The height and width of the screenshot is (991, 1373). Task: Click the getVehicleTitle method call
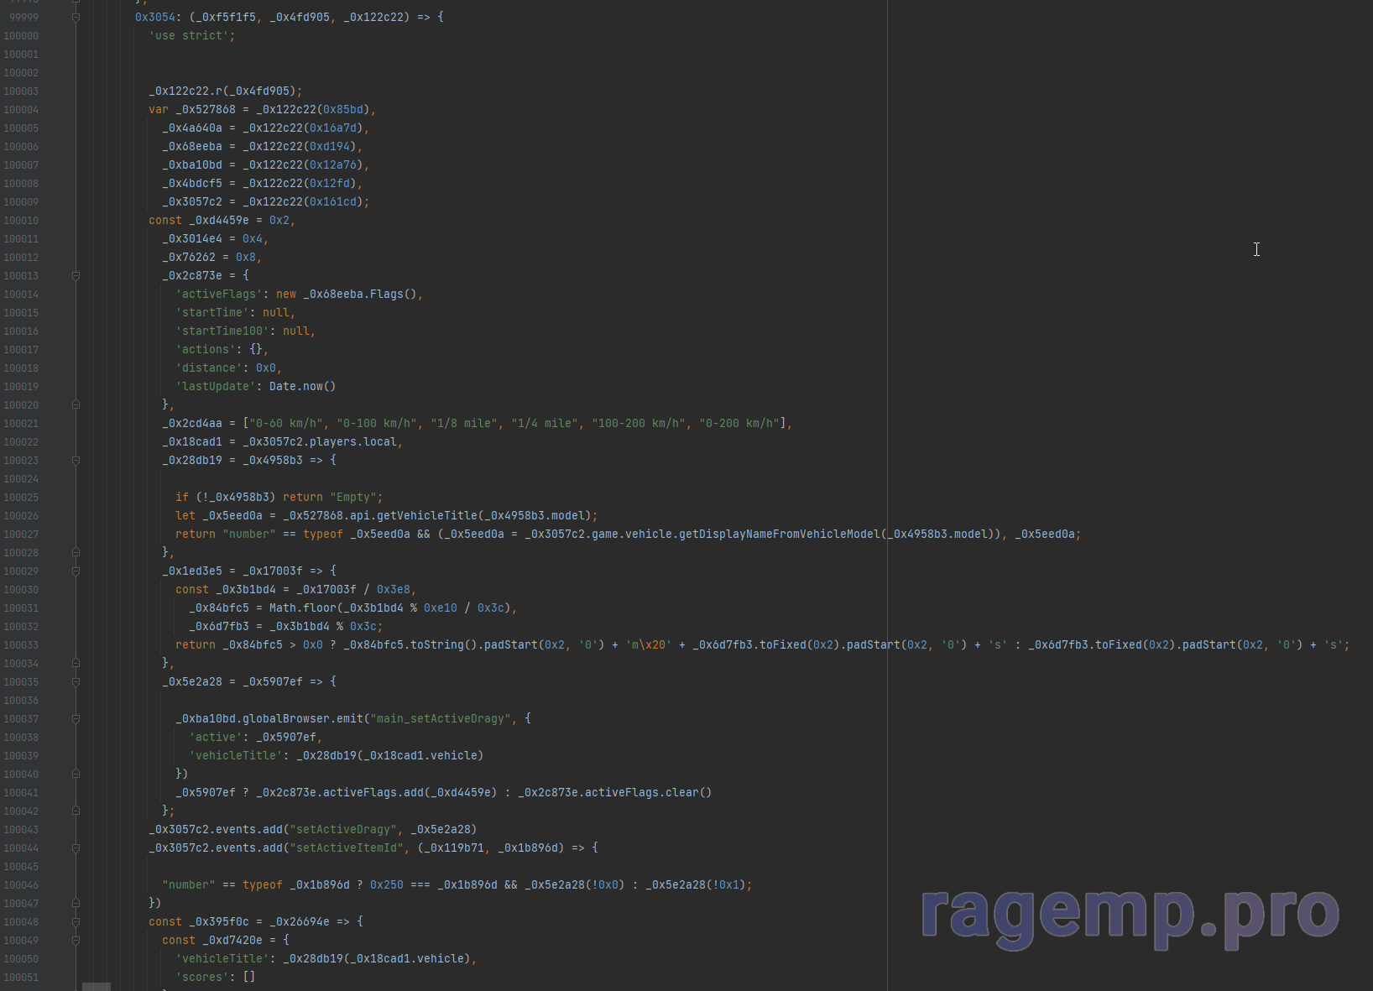pyautogui.click(x=427, y=515)
